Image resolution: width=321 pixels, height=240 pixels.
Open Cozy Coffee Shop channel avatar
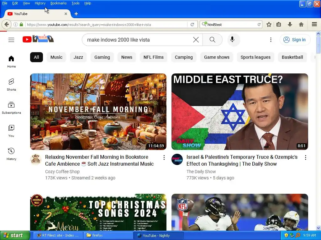pos(36,159)
